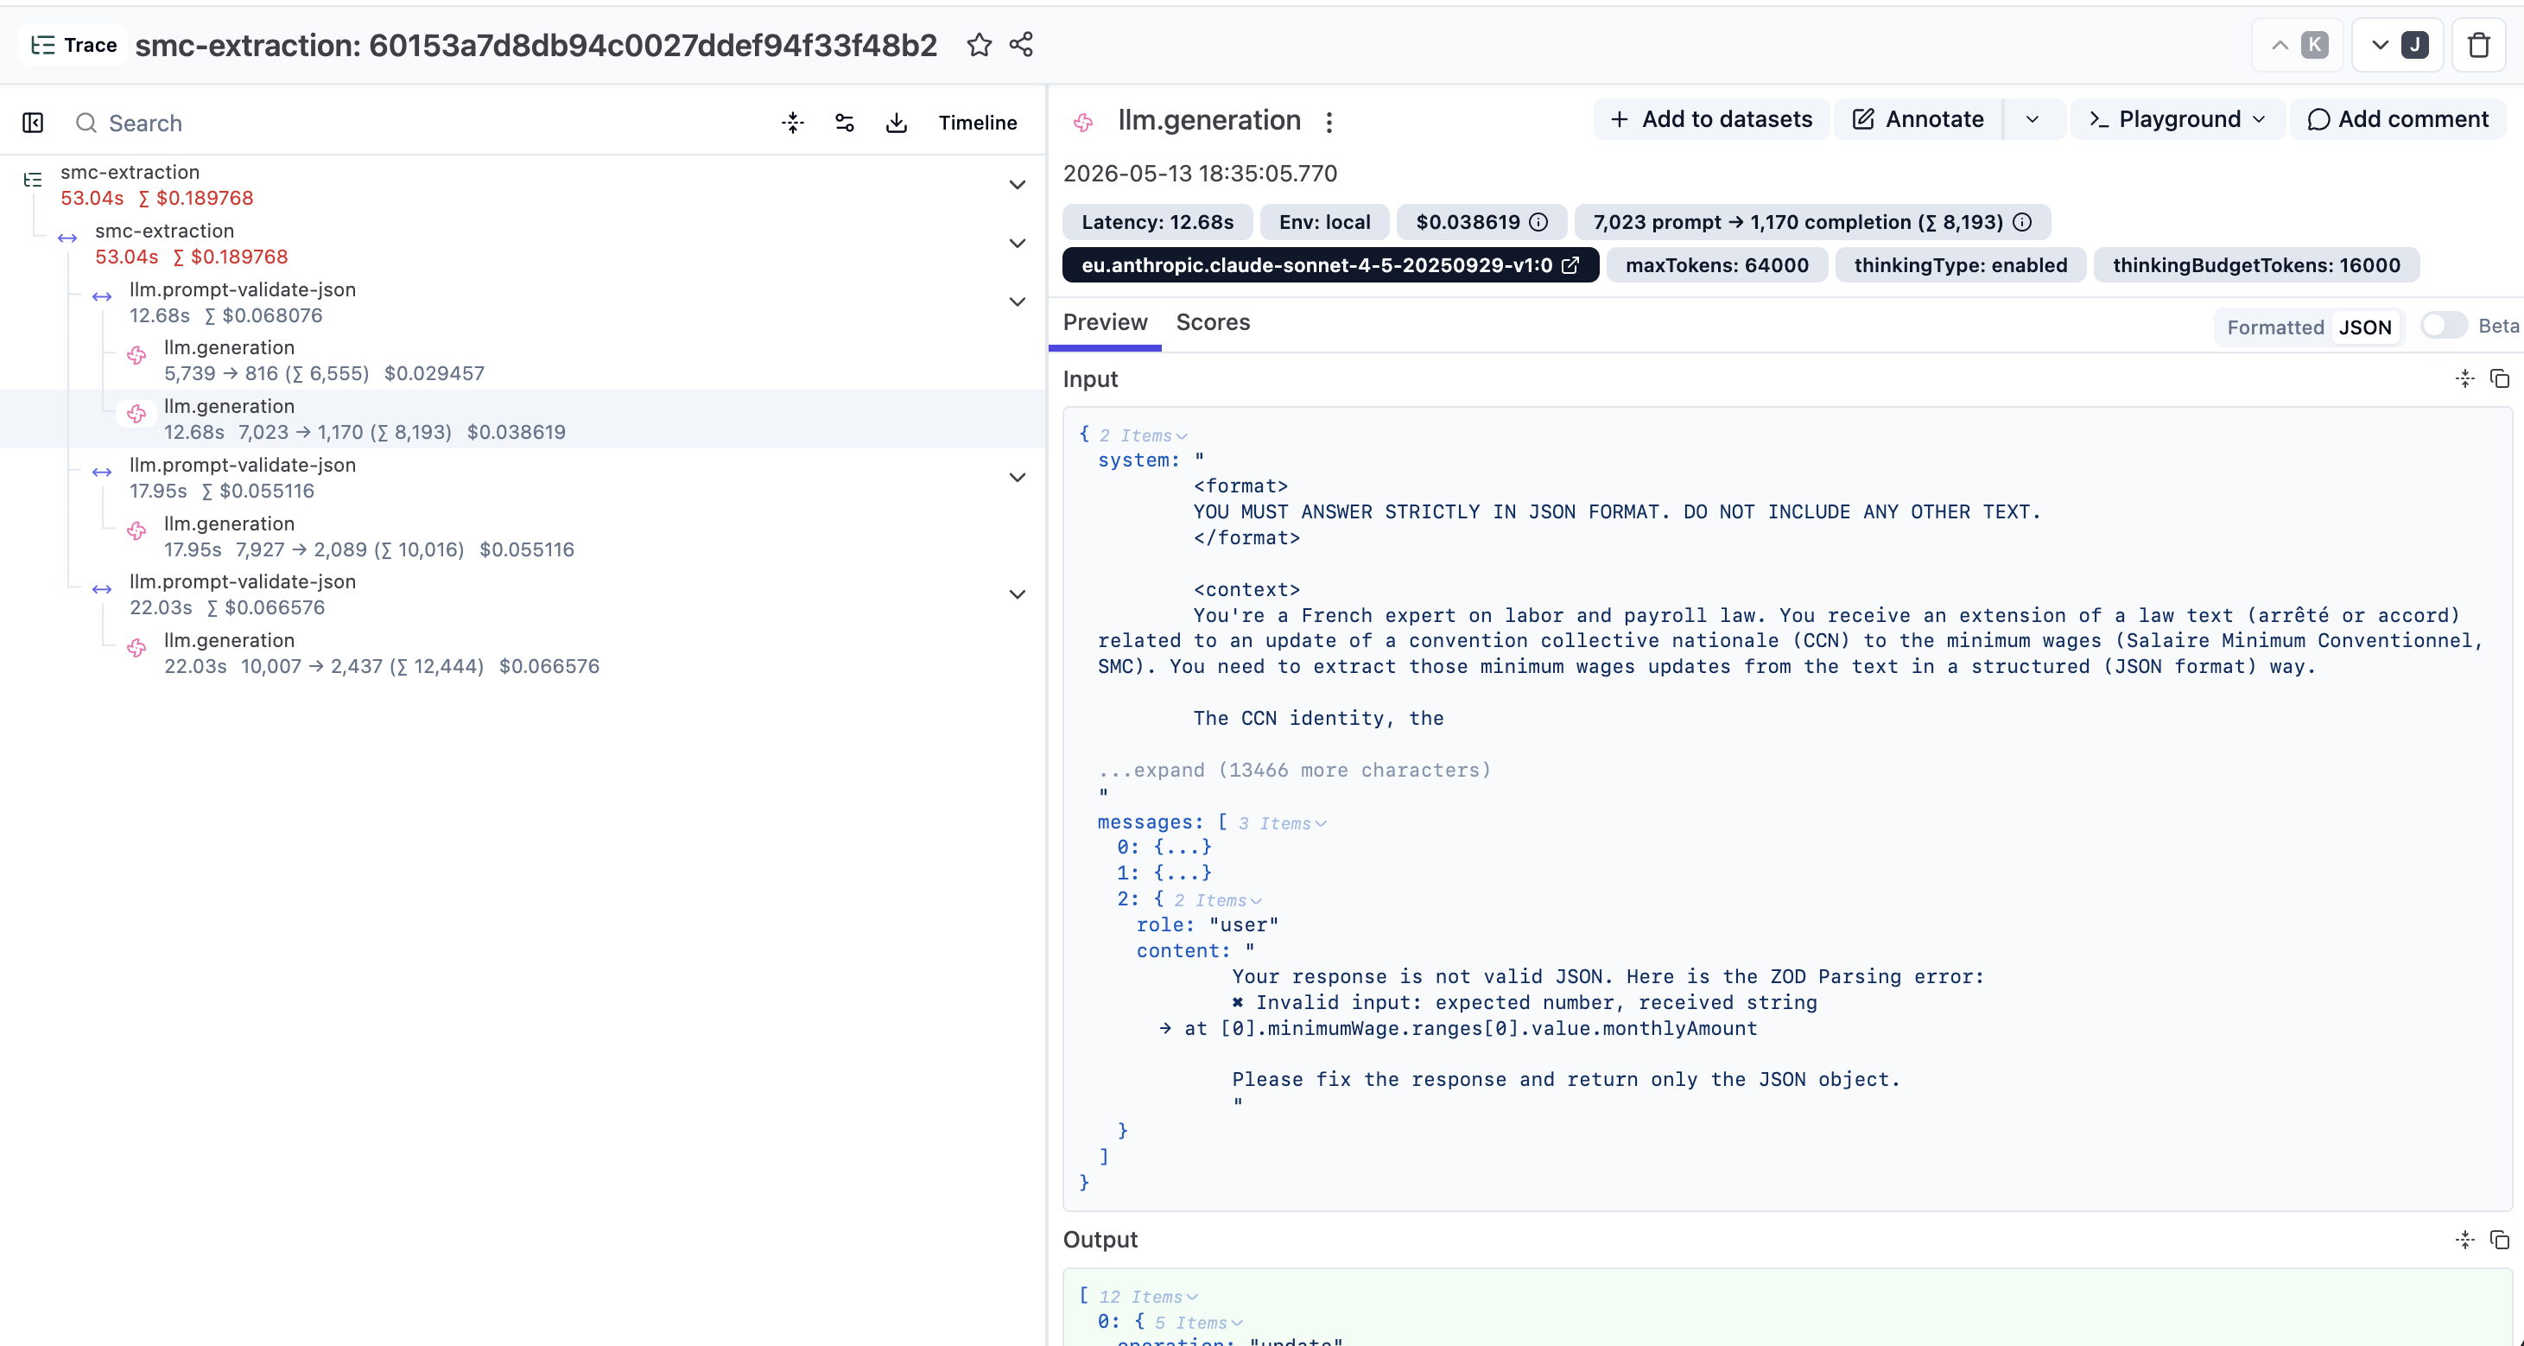Viewport: 2524px width, 1346px height.
Task: Collapse Output section content icon
Action: (x=2464, y=1241)
